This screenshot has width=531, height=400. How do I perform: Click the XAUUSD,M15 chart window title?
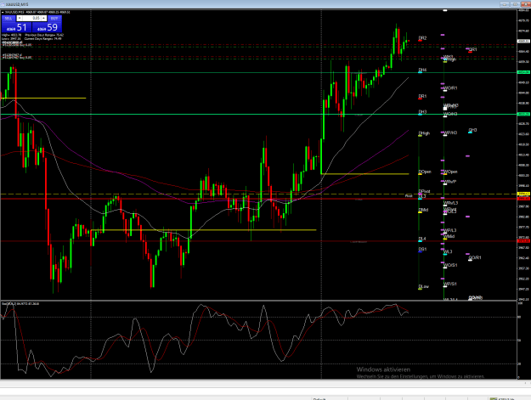[x=17, y=4]
